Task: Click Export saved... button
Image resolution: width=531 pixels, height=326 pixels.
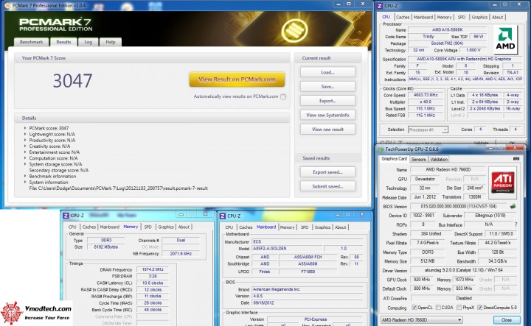Action: pyautogui.click(x=327, y=172)
